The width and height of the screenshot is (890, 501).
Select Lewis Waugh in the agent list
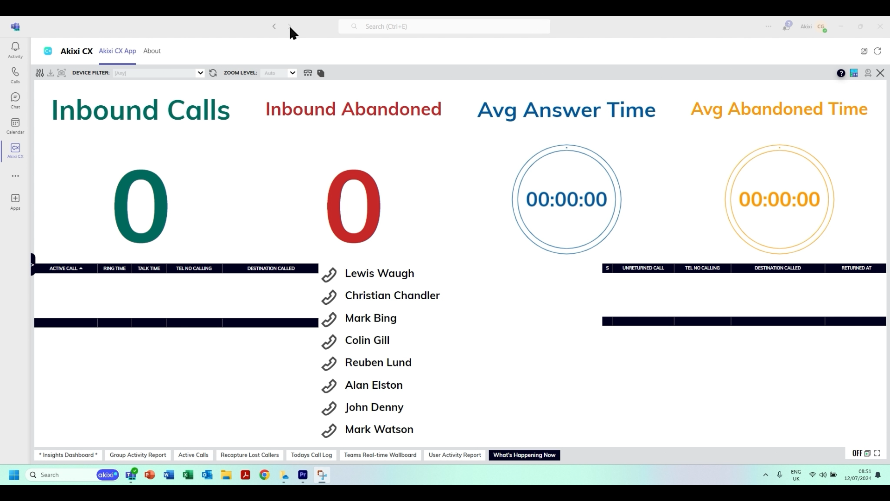click(379, 273)
